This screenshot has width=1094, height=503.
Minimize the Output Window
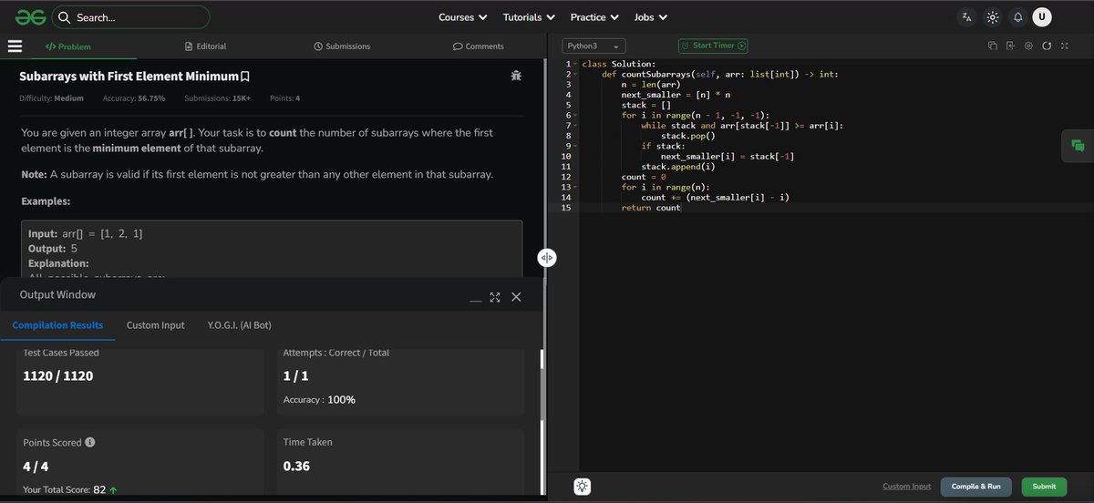475,299
